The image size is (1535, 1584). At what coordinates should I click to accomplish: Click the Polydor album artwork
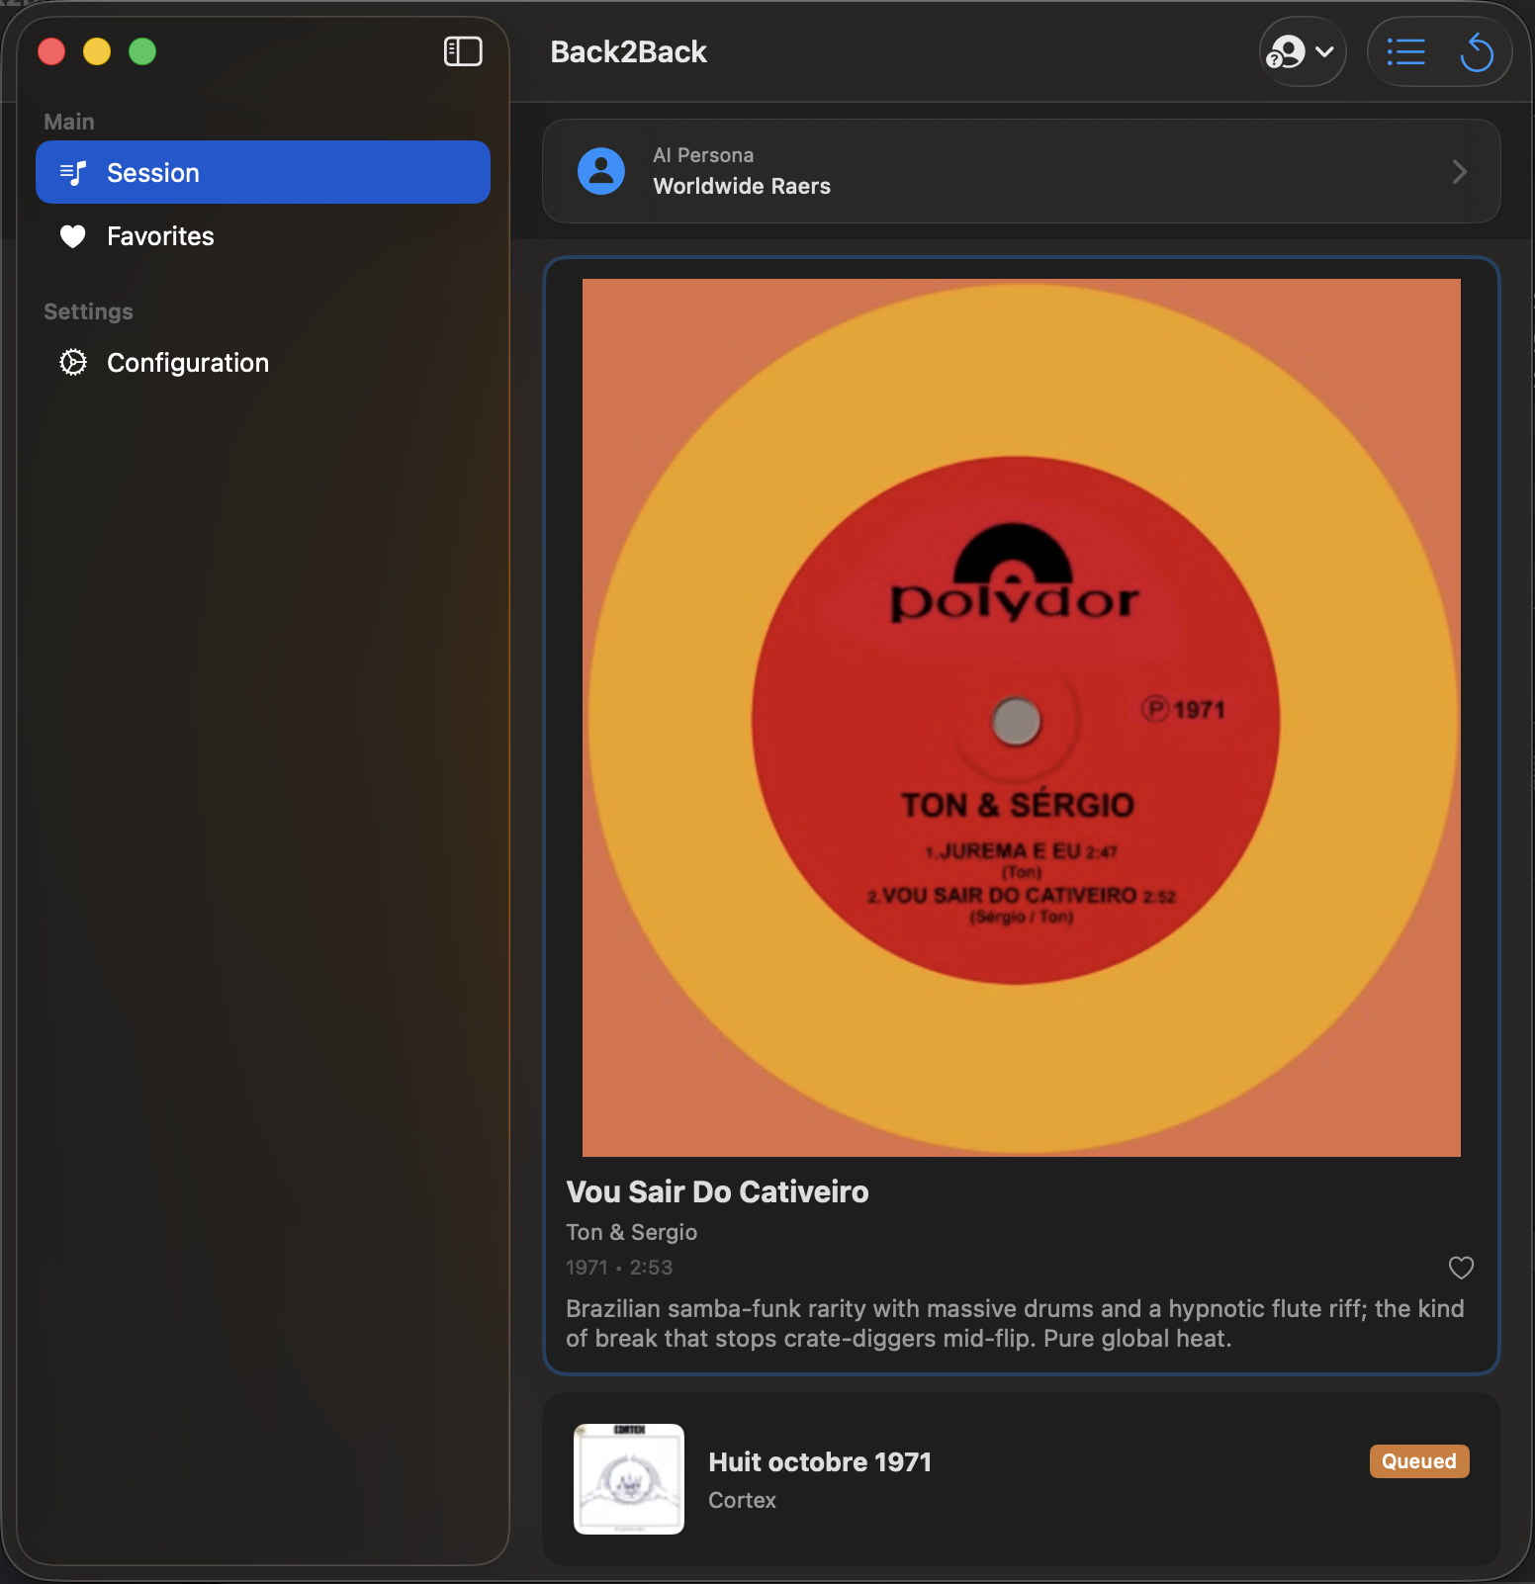point(1021,718)
